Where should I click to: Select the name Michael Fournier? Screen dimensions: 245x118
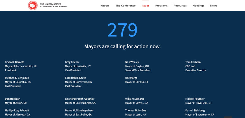point(195,99)
